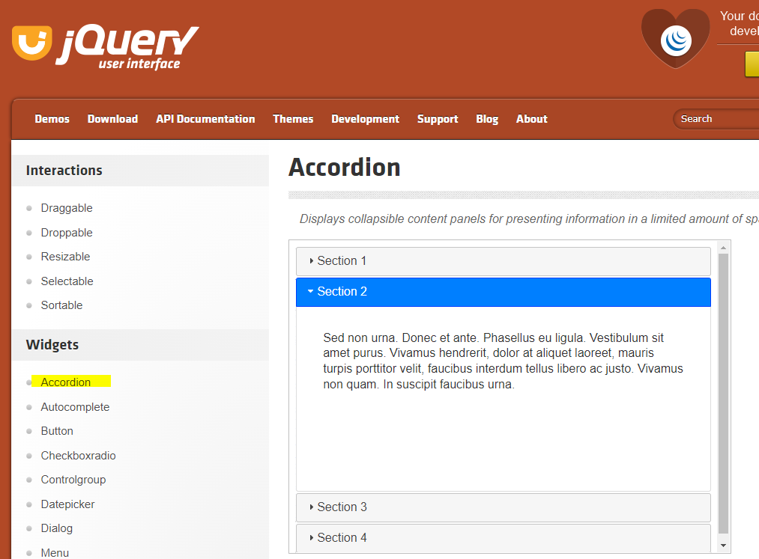Go to the Download page
The image size is (759, 559).
pyautogui.click(x=113, y=119)
